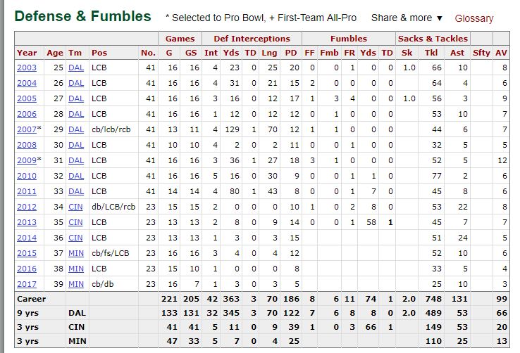
Task: Open the 2007 Pro Bowl season link
Action: [27, 129]
